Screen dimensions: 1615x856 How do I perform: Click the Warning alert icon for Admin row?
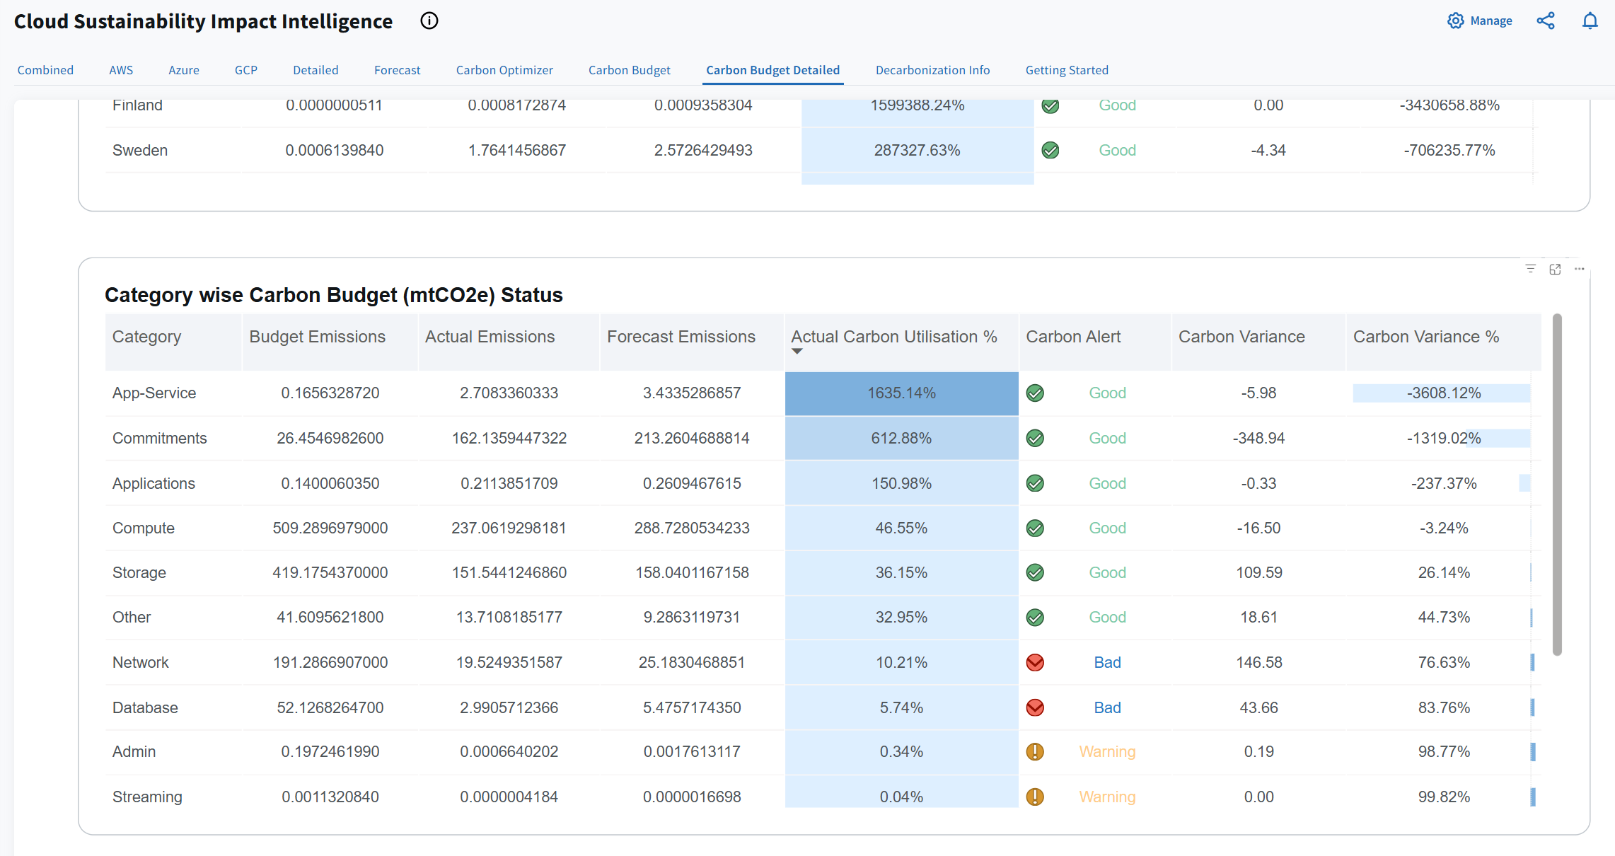coord(1035,752)
